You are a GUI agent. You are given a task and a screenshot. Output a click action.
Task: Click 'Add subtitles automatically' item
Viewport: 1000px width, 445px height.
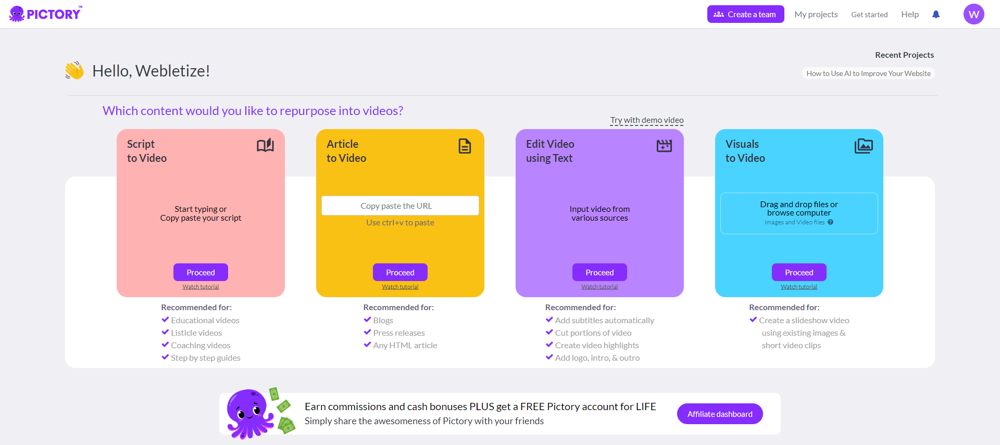click(x=605, y=321)
